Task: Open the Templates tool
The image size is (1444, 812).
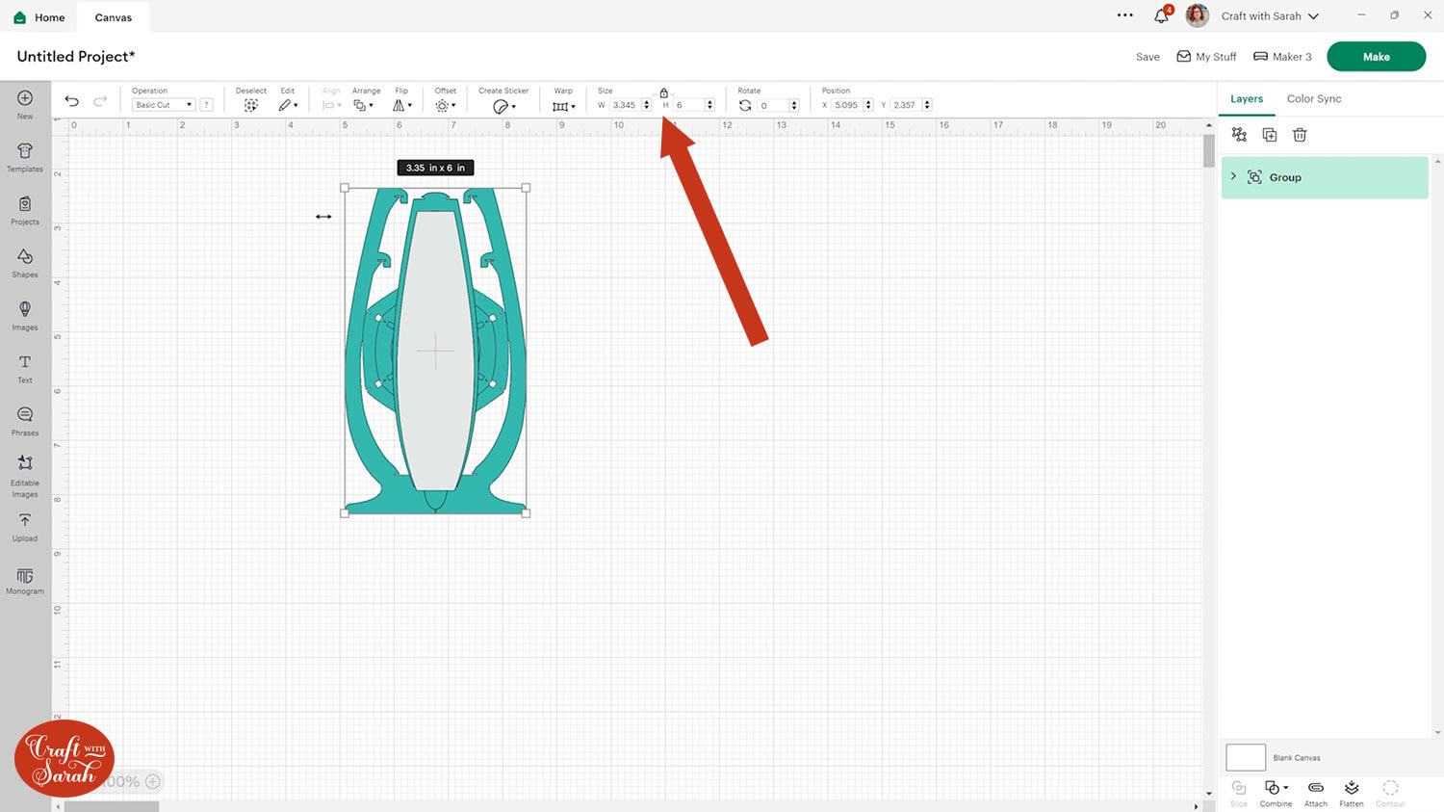Action: click(25, 156)
